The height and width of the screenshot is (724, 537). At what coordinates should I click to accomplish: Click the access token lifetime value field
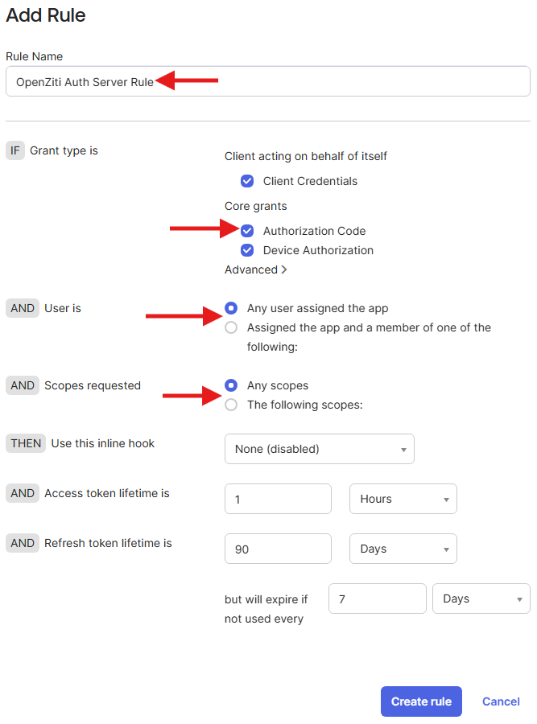278,499
